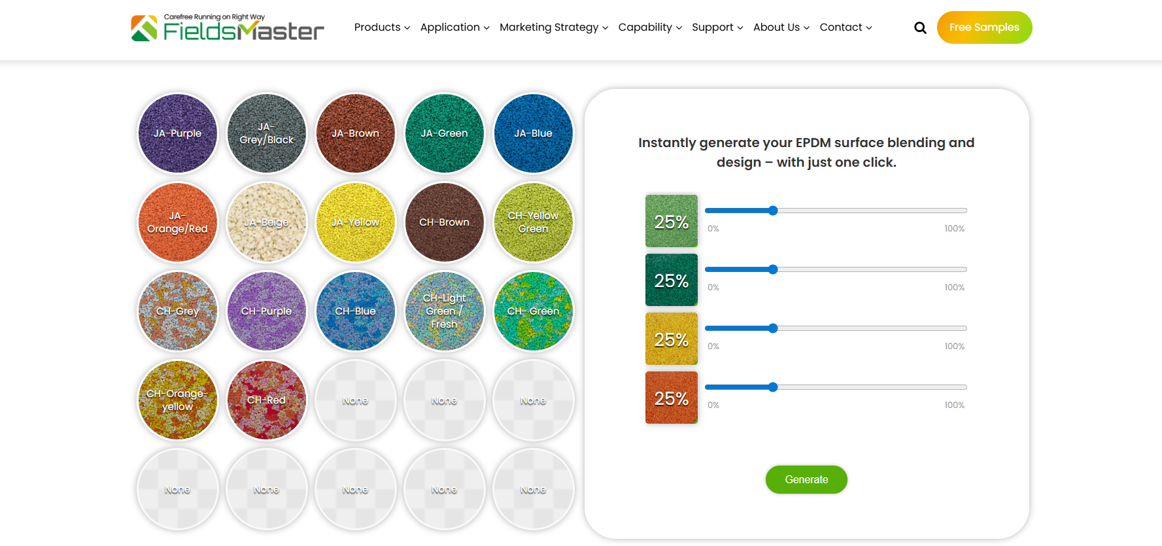The width and height of the screenshot is (1162, 546).
Task: Click the yellow 25% blend tile
Action: (672, 339)
